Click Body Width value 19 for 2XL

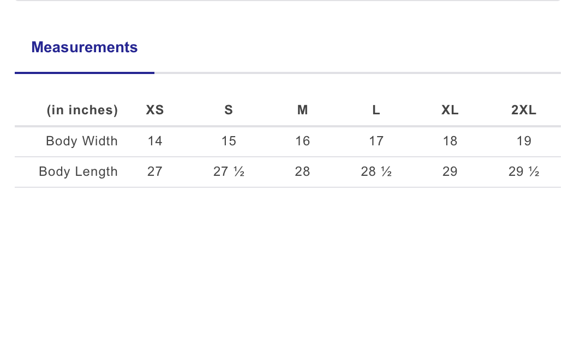[x=524, y=141]
